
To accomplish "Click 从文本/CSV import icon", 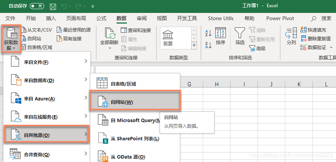I will click(24, 30).
